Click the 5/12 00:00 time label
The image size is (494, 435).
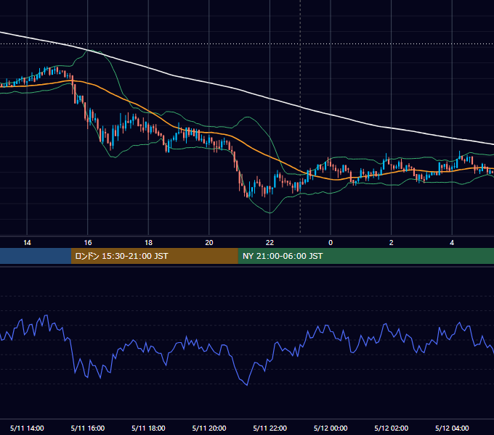(331, 428)
